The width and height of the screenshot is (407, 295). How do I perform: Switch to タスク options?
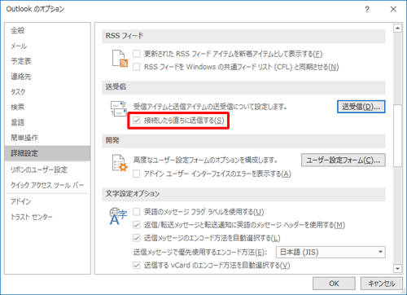[x=47, y=92]
